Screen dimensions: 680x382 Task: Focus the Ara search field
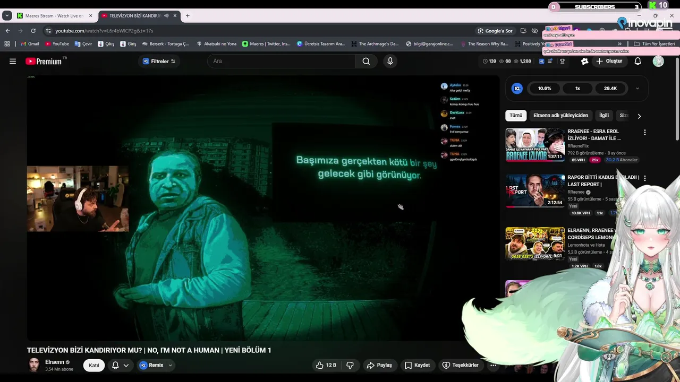[x=282, y=61]
